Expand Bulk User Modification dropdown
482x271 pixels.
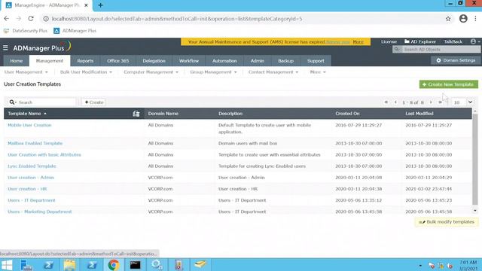coord(86,72)
